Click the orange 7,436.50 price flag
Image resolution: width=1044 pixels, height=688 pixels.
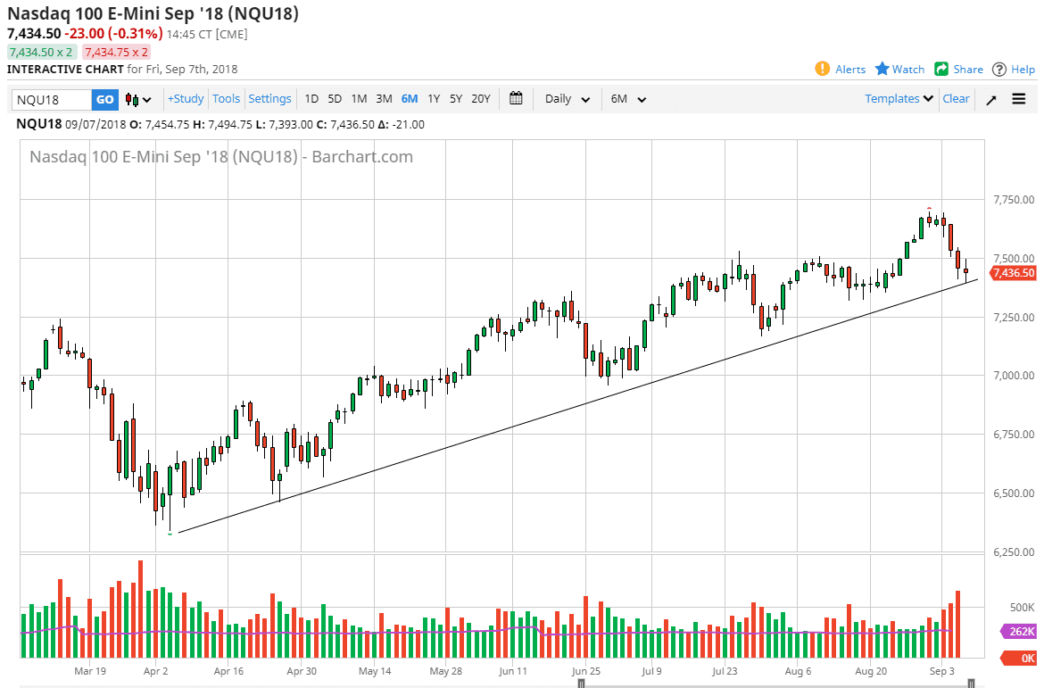[1013, 273]
